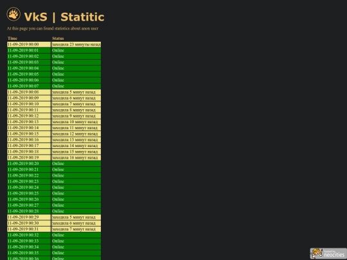Select the time cell 11-09-2019 00:02
Image resolution: width=347 pixels, height=260 pixels.
pyautogui.click(x=29, y=56)
